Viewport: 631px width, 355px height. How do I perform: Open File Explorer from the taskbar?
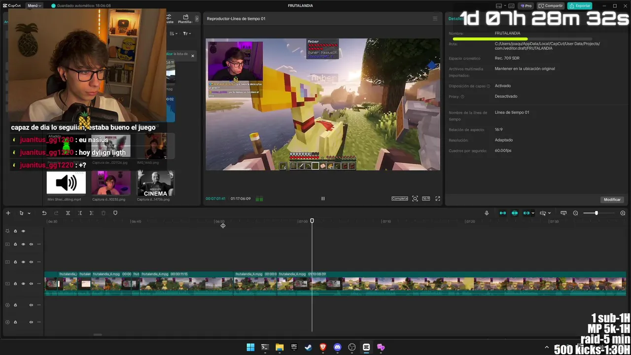point(280,347)
